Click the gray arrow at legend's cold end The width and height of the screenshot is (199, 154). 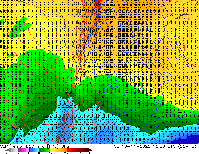tap(7, 150)
